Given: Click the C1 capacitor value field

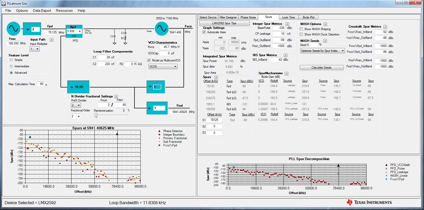Looking at the screenshot, I should [x=104, y=57].
